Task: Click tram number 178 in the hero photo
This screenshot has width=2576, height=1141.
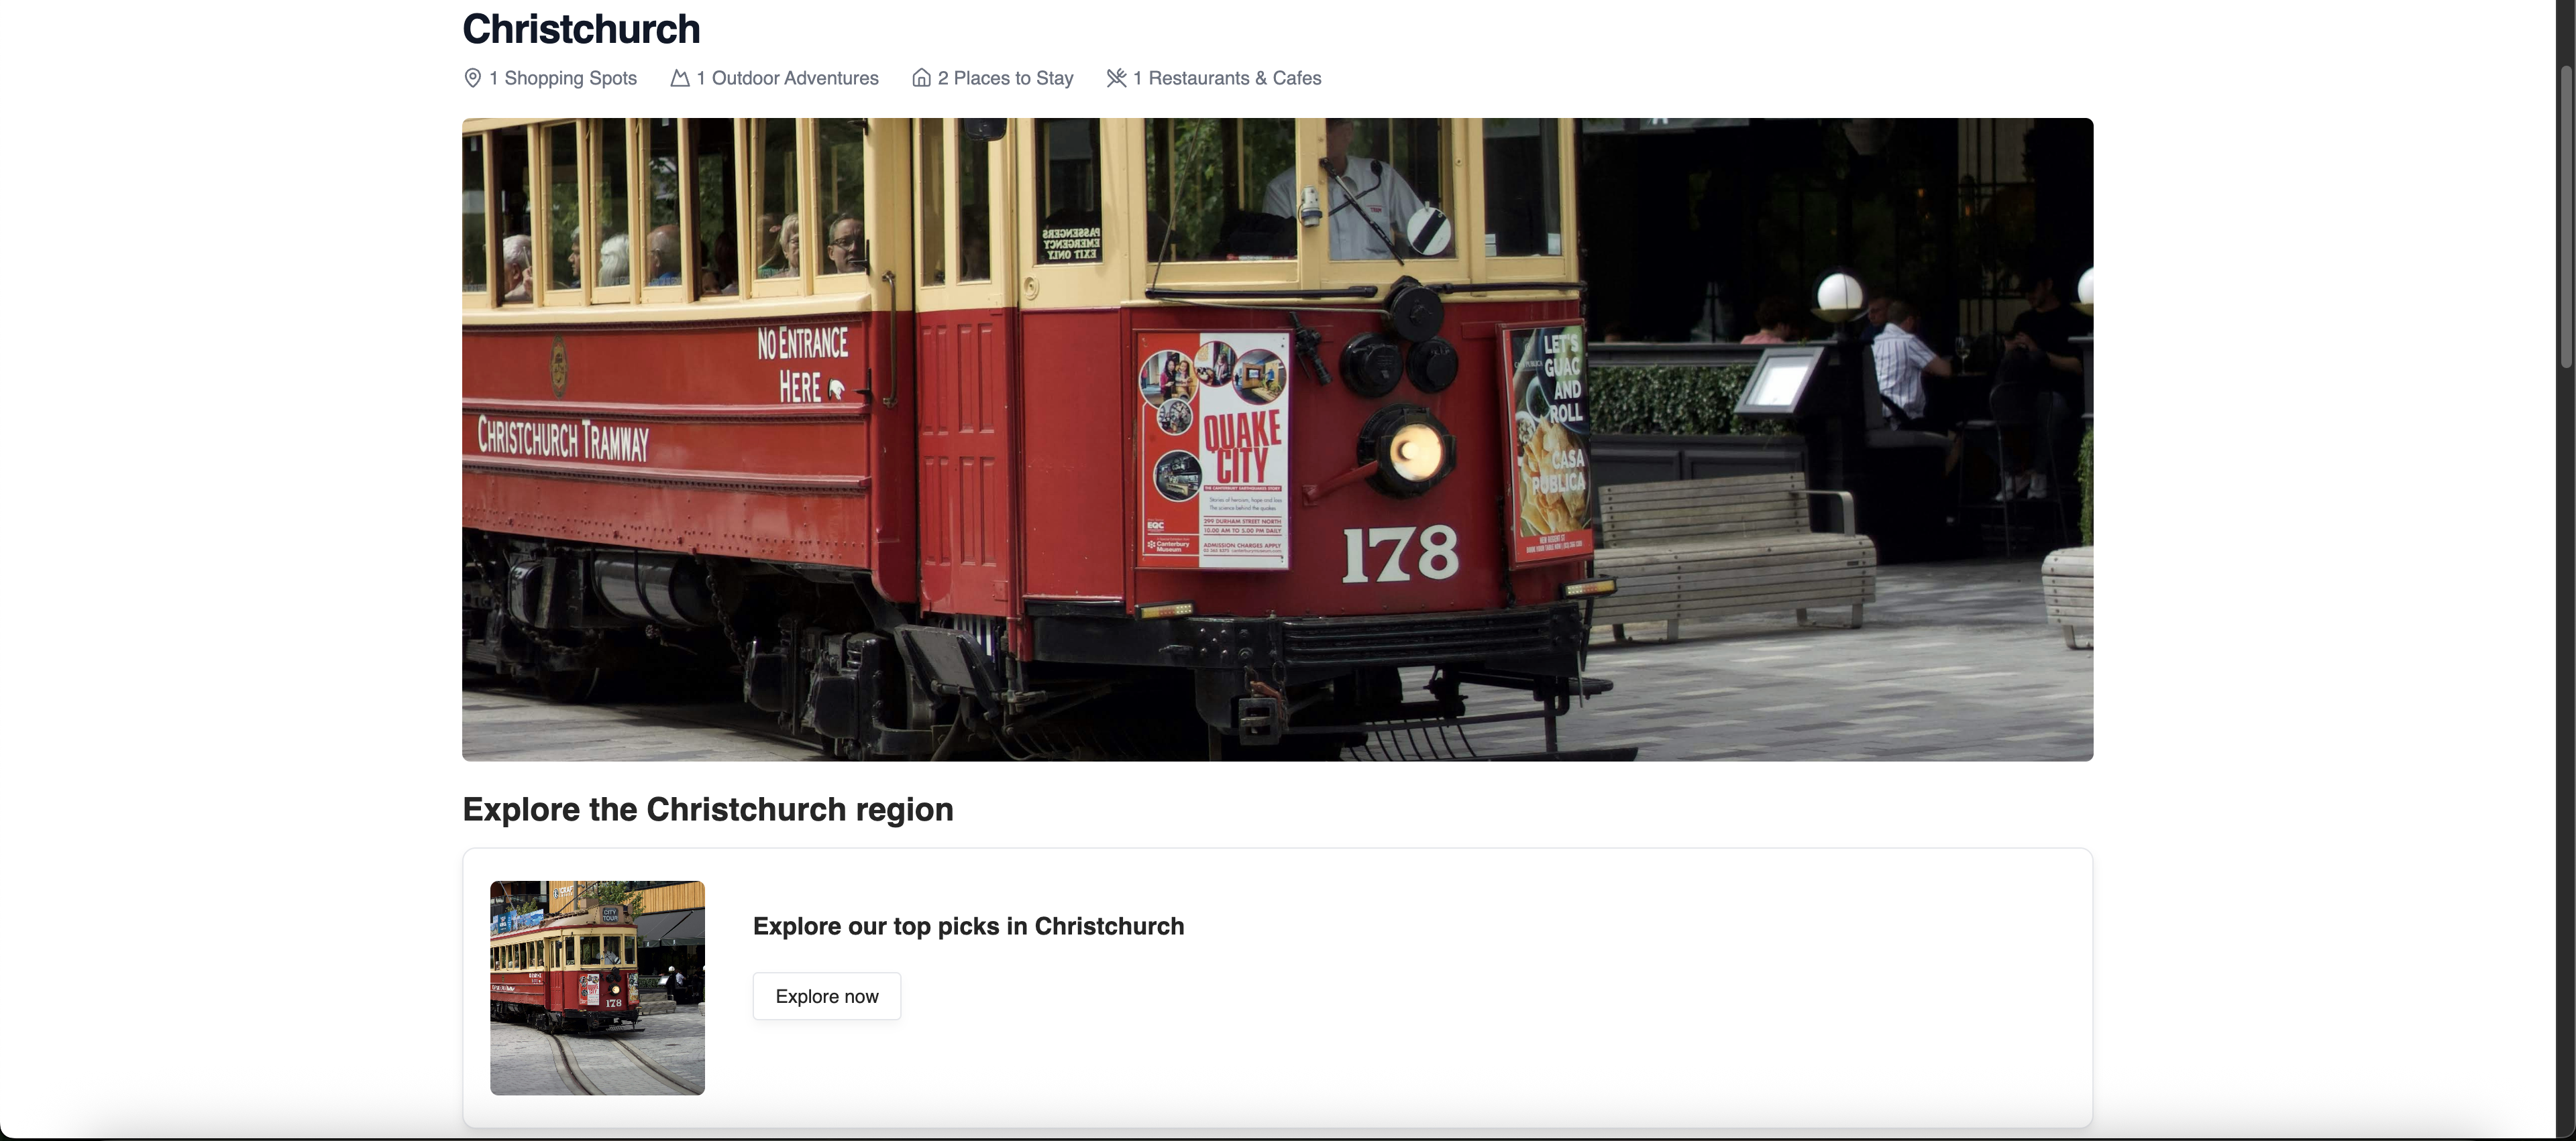Action: pyautogui.click(x=1400, y=554)
